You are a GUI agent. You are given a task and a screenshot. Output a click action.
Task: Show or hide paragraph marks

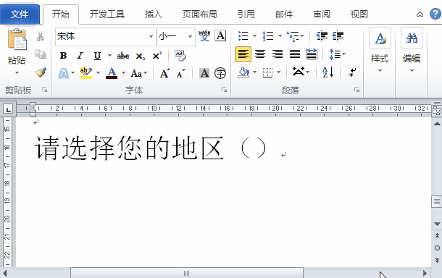tap(352, 72)
